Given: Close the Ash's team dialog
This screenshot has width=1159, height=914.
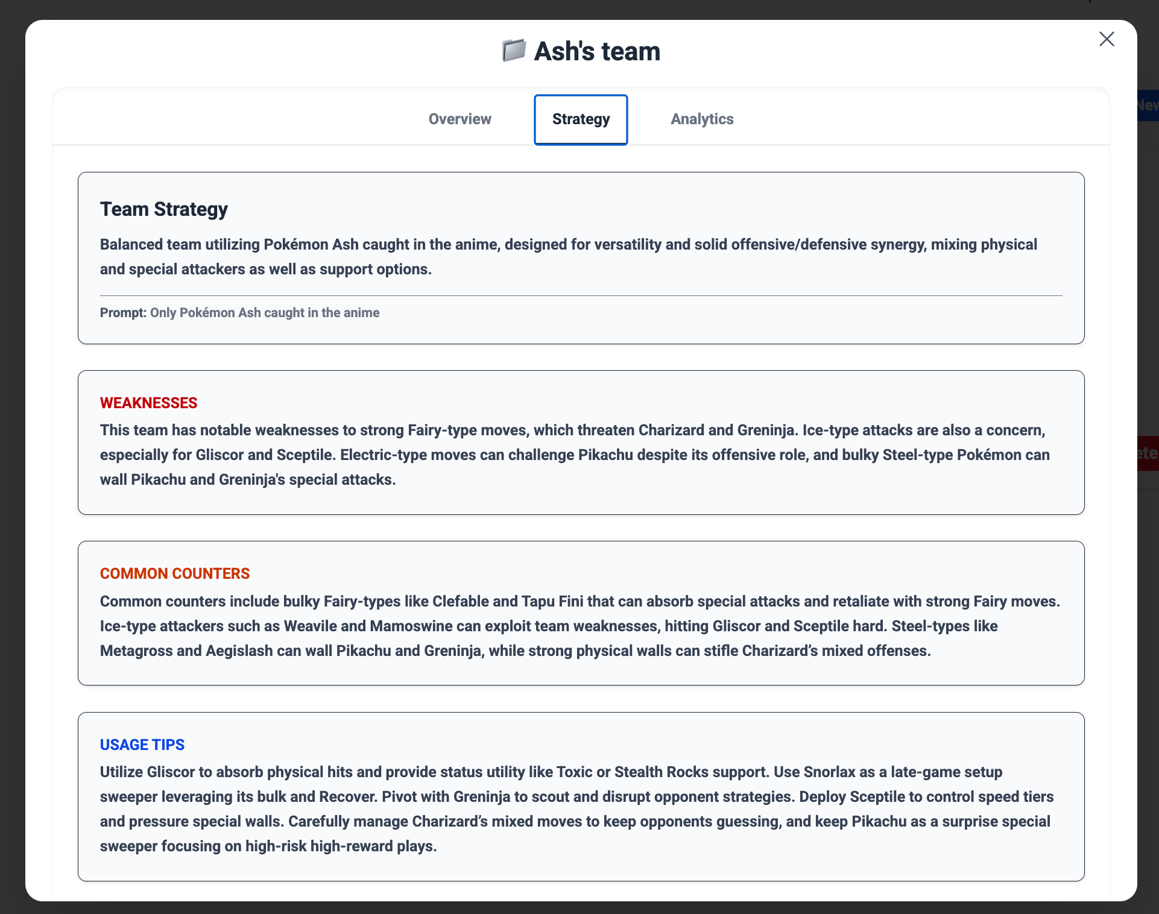Looking at the screenshot, I should click(x=1107, y=39).
